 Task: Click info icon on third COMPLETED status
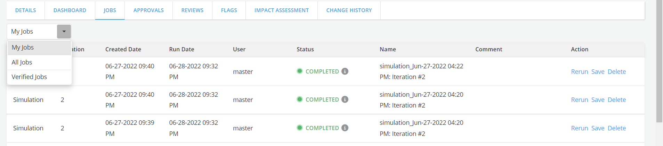click(x=345, y=128)
